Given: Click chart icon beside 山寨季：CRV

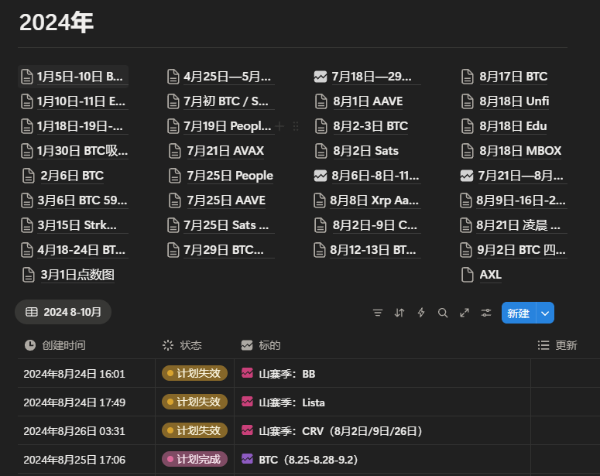Looking at the screenshot, I should [247, 430].
